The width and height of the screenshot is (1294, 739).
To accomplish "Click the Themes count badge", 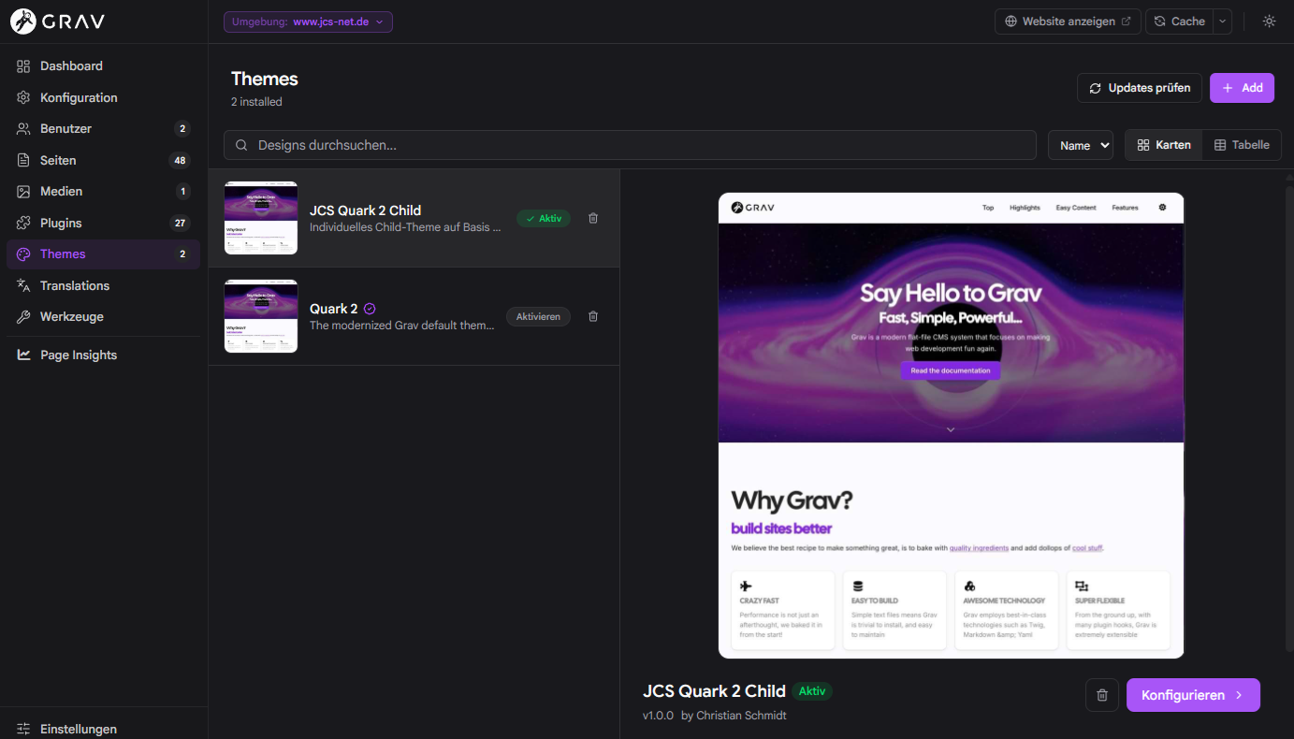I will [x=182, y=254].
